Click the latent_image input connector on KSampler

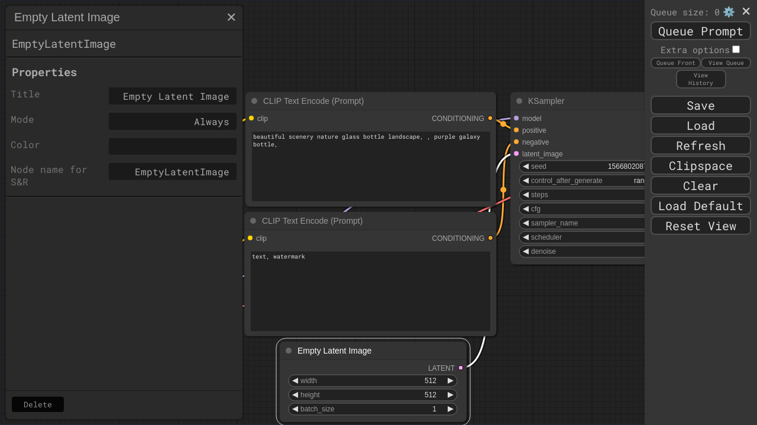[x=516, y=153]
